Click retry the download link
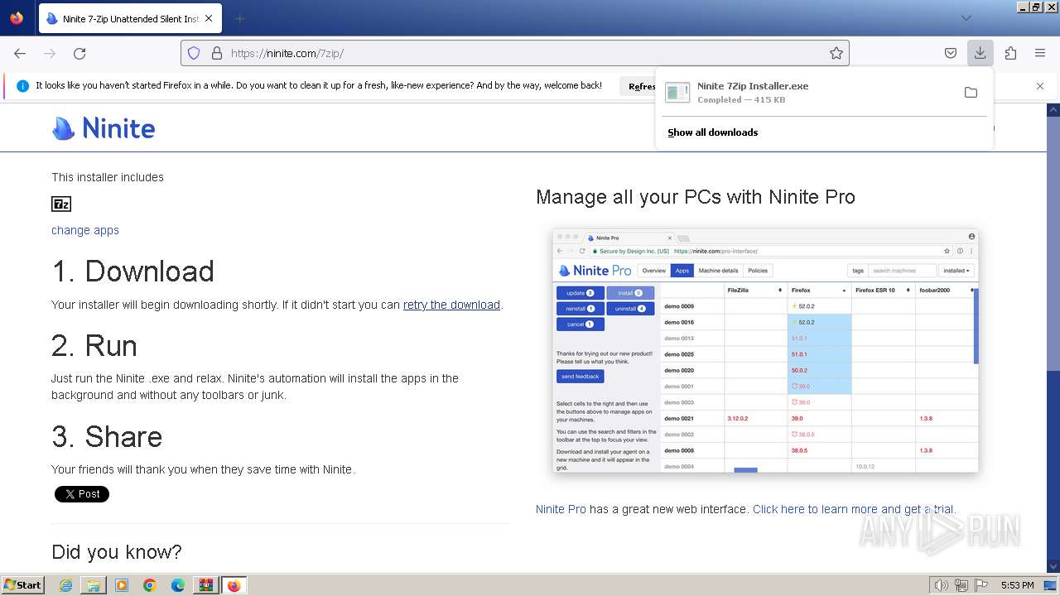Screen dimensions: 1060x596 pyautogui.click(x=451, y=305)
